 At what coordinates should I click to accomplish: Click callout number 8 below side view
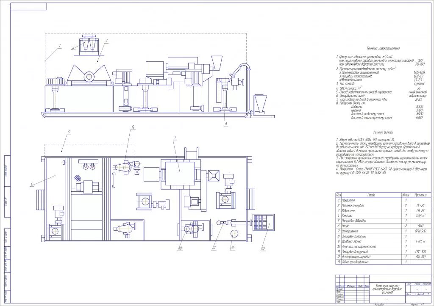[x=226, y=124]
